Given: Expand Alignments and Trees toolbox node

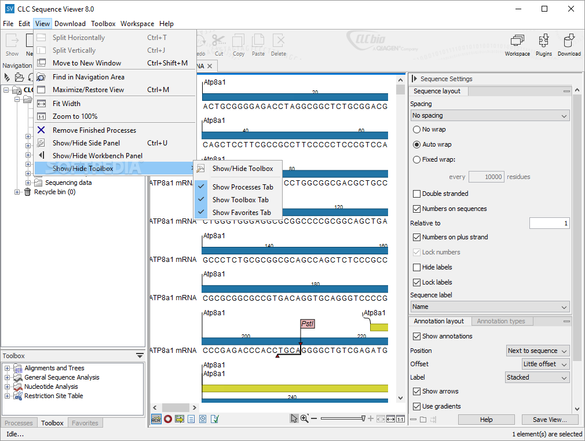Looking at the screenshot, I should 7,368.
